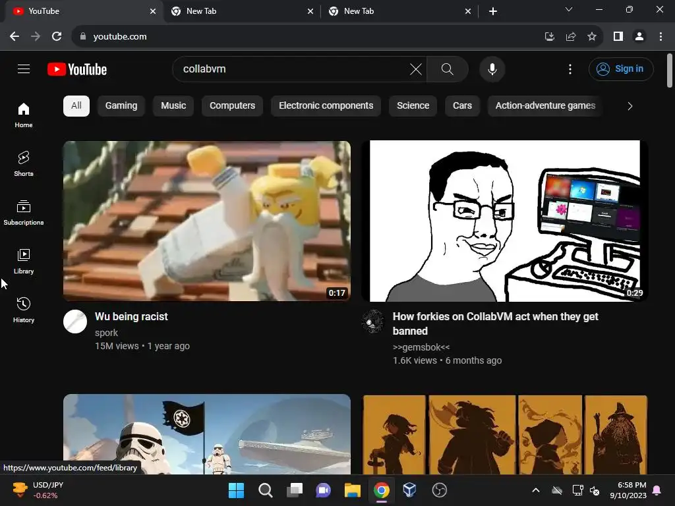Open Chrome side panel

618,37
